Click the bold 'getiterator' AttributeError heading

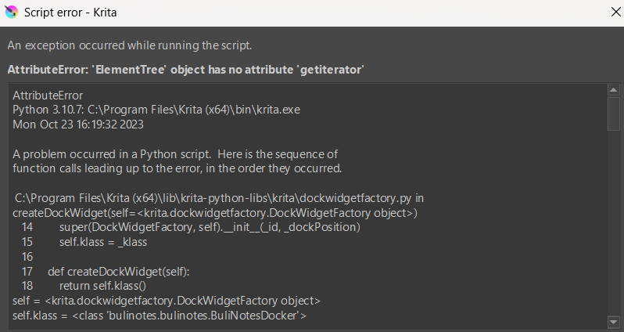pyautogui.click(x=185, y=70)
